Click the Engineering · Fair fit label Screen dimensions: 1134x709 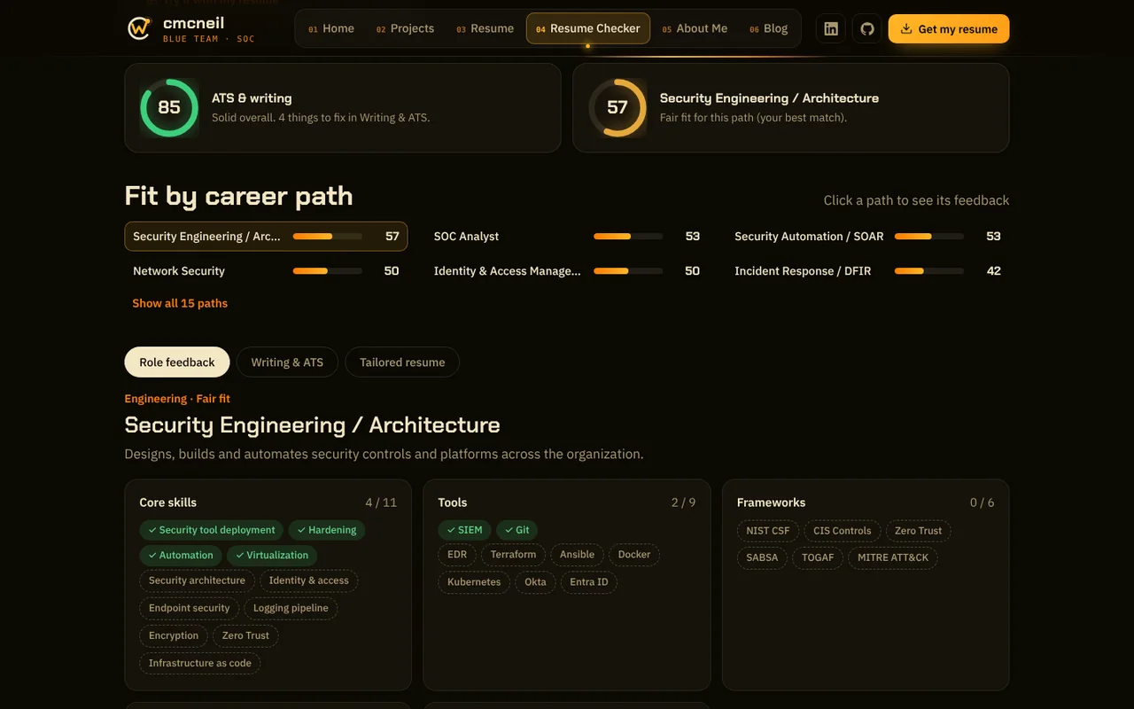tap(177, 399)
